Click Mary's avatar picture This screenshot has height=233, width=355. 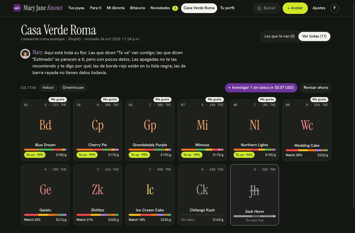click(25, 54)
